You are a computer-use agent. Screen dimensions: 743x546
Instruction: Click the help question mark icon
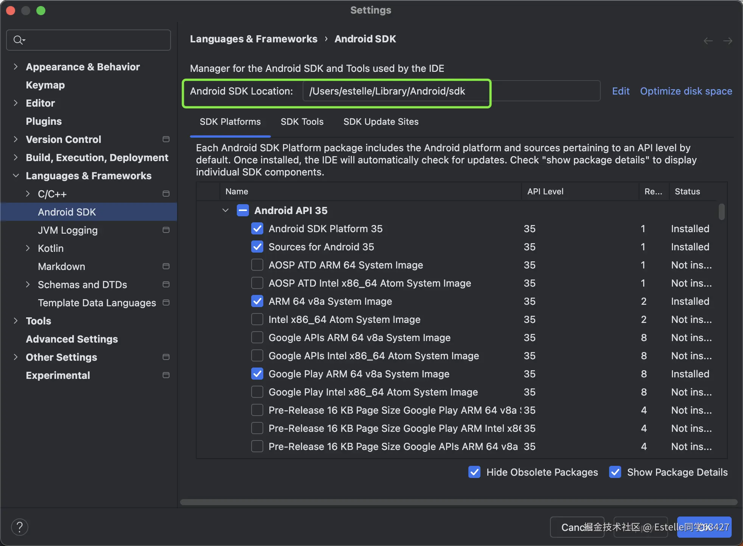(20, 527)
